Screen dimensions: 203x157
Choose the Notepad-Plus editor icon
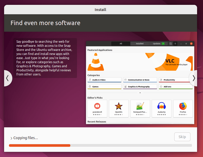(x=140, y=106)
